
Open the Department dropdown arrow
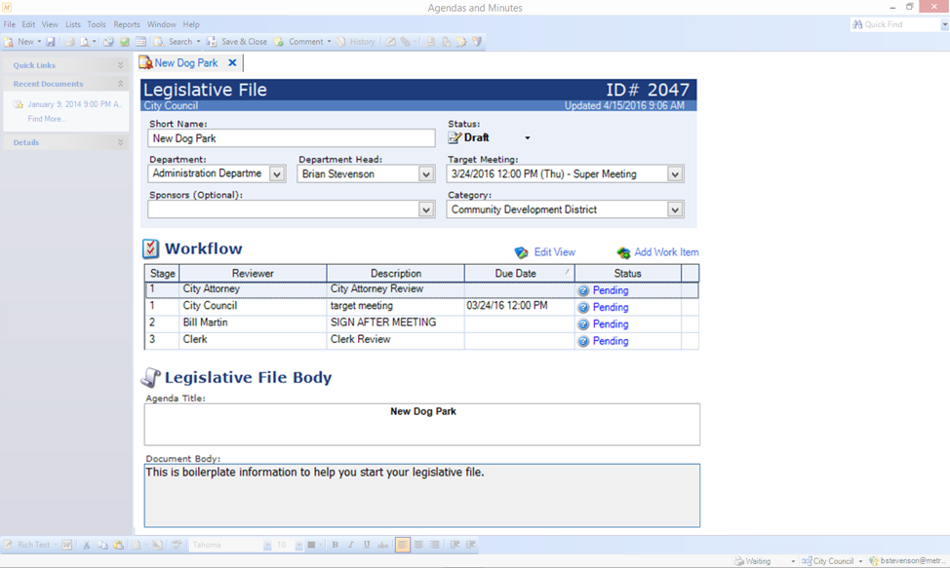click(277, 174)
